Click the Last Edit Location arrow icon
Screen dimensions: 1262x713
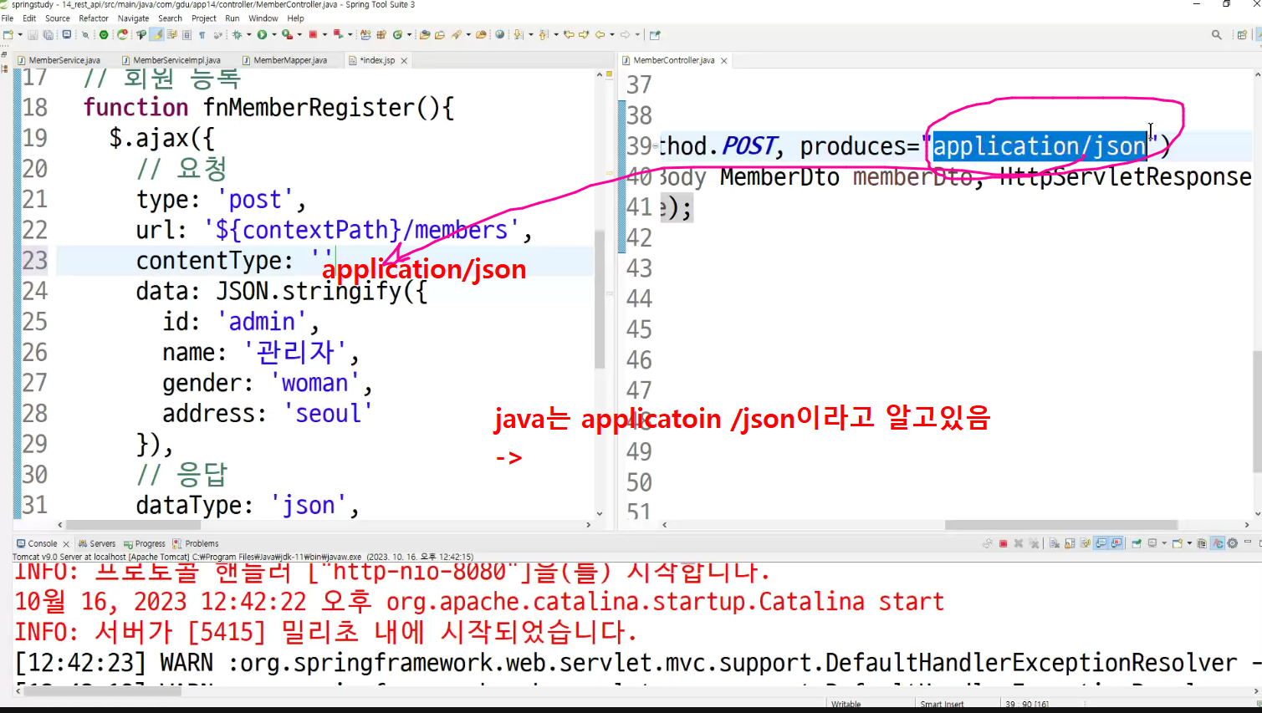pyautogui.click(x=570, y=35)
